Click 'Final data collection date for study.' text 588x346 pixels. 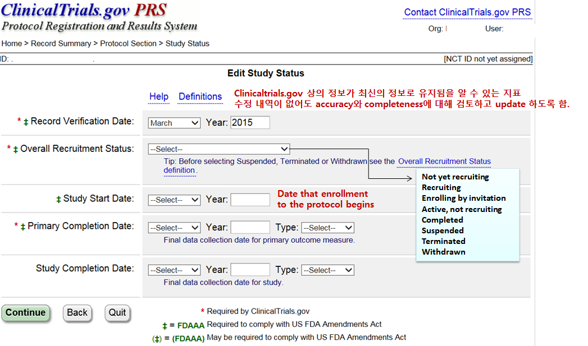click(x=223, y=282)
